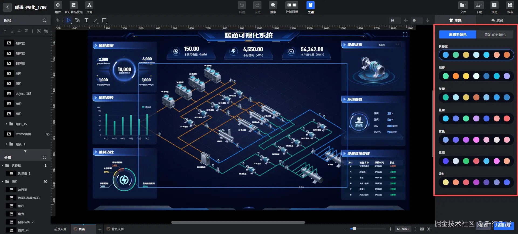Screen dimensions: 518x234
Task: Redo with the 前进 button
Action: pyautogui.click(x=257, y=7)
